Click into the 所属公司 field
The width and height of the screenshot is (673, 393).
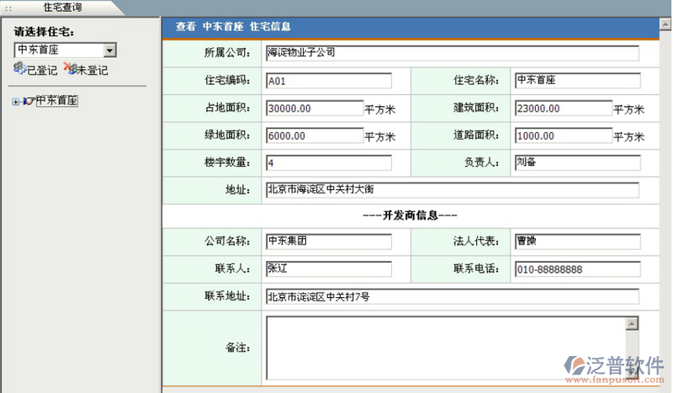(452, 53)
